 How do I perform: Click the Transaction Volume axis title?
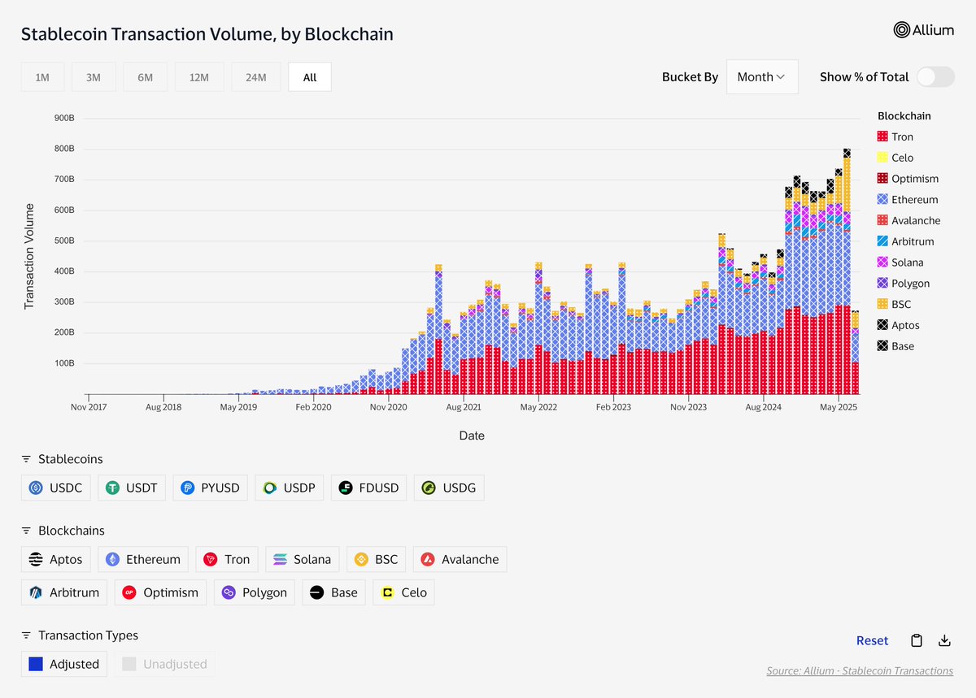[x=29, y=256]
